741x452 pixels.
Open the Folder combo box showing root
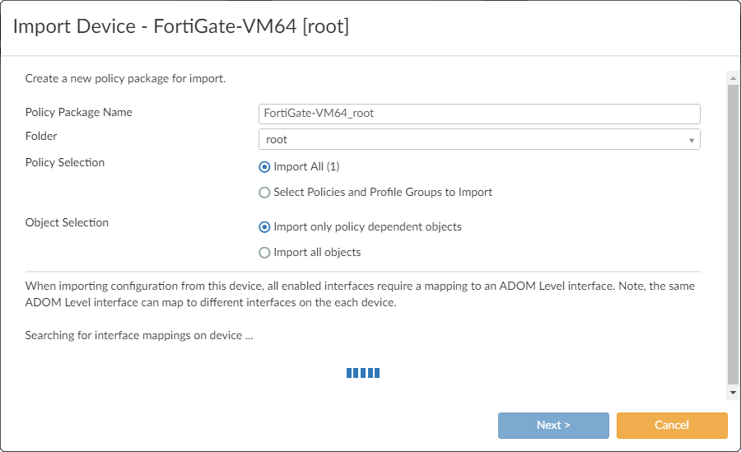click(479, 140)
